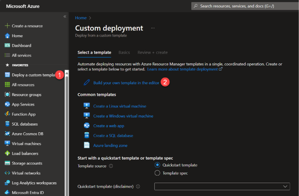This screenshot has width=299, height=196.
Task: Click Create a Windows virtual machine link
Action: click(x=123, y=116)
